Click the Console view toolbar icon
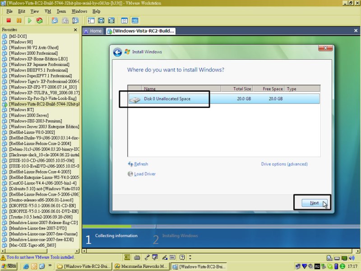 coord(135,20)
